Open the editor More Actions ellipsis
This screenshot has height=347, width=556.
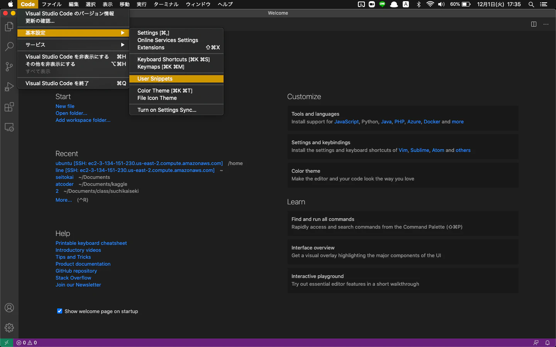coord(546,24)
